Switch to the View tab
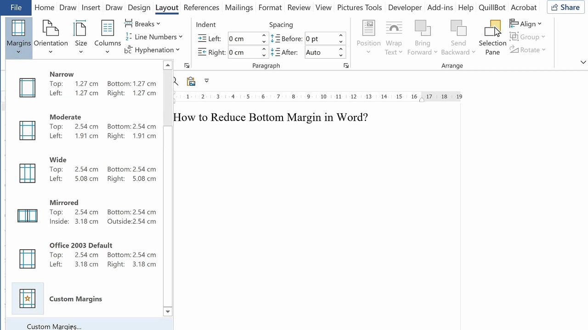Image resolution: width=588 pixels, height=330 pixels. click(x=323, y=7)
